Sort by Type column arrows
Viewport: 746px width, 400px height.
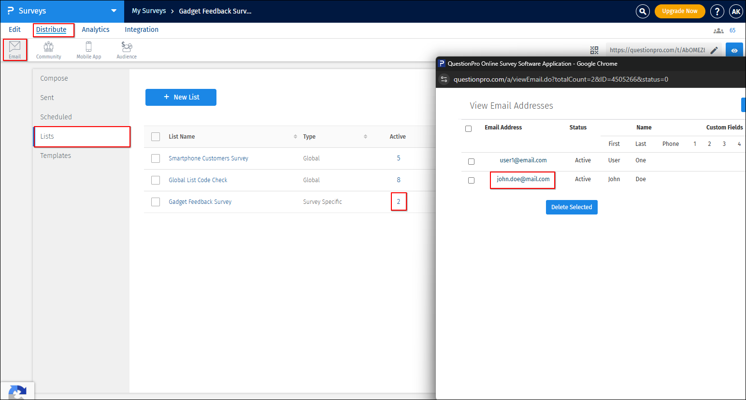[365, 137]
